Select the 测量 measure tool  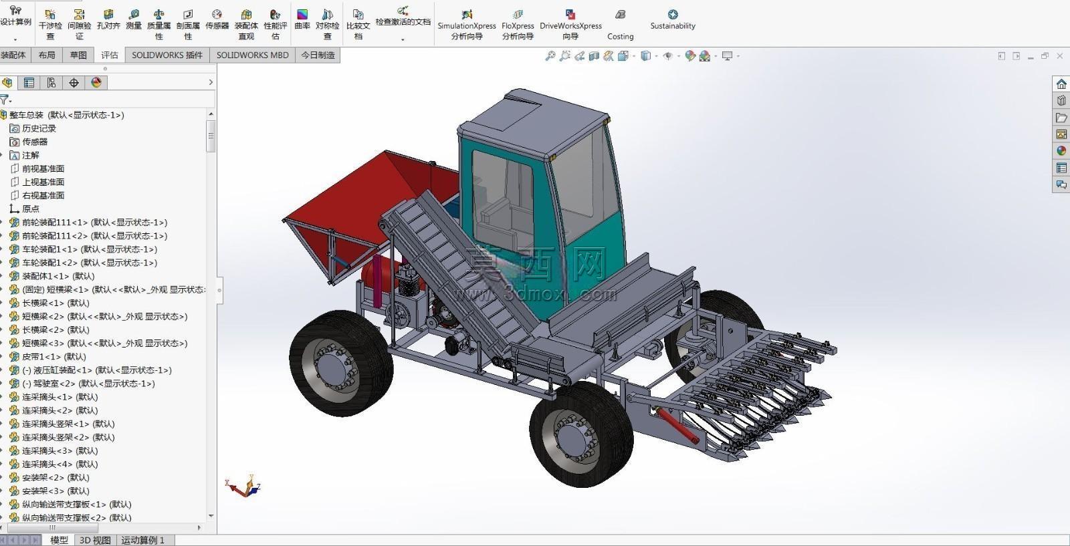tap(134, 20)
